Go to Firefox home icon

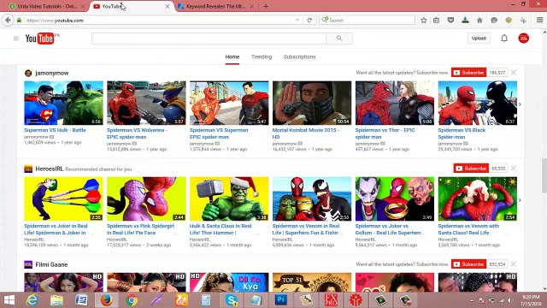(x=479, y=21)
